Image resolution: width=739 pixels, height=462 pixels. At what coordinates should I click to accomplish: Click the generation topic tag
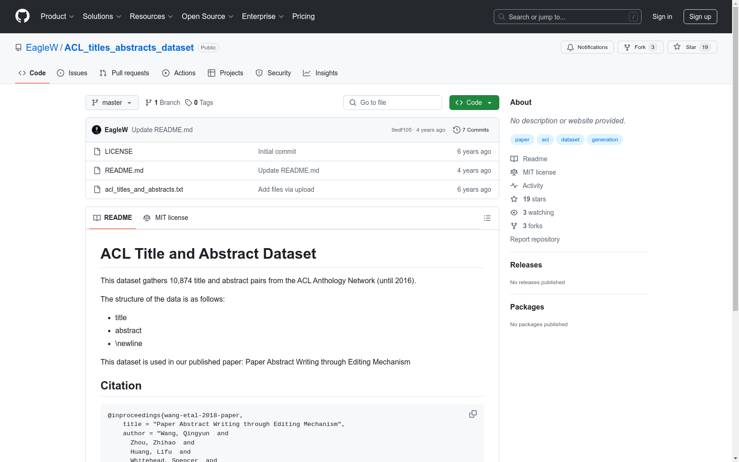pyautogui.click(x=605, y=140)
